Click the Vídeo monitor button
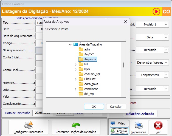The width and height of the screenshot is (172, 136). [x=119, y=123]
